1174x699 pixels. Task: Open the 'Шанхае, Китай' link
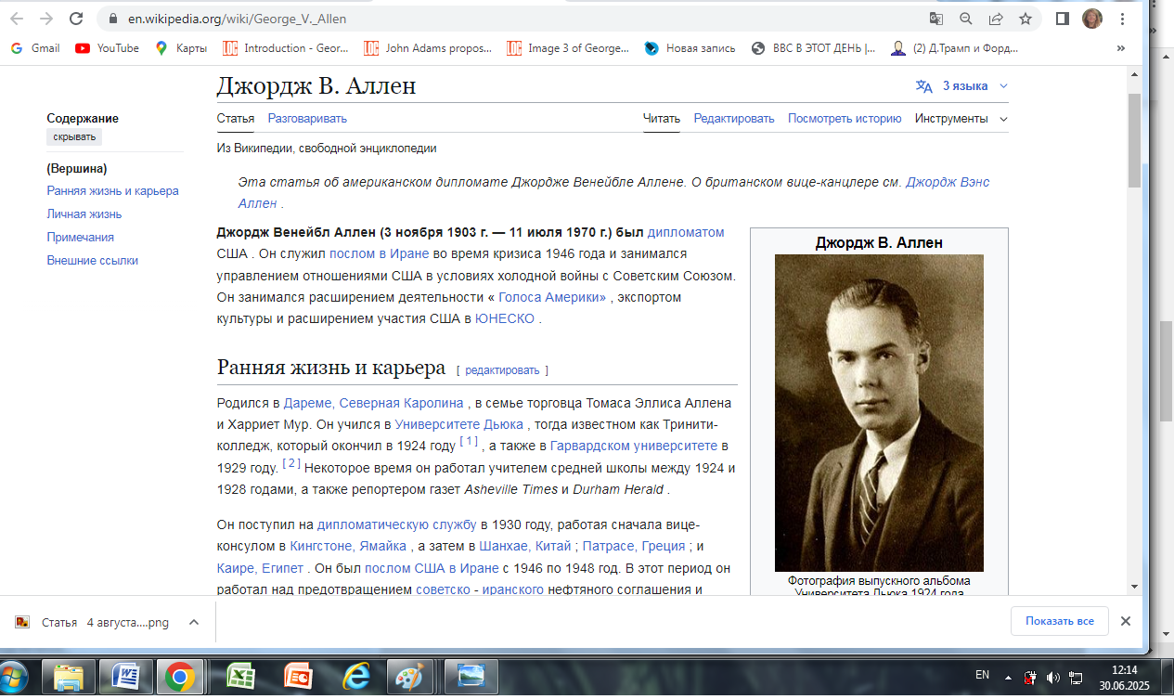pyautogui.click(x=526, y=546)
